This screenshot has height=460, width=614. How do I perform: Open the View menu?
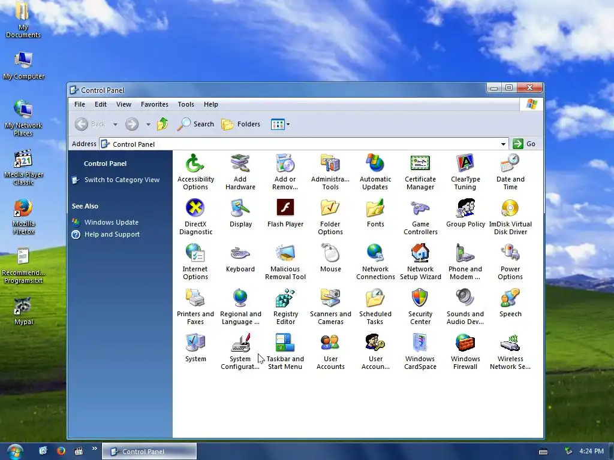tap(124, 104)
